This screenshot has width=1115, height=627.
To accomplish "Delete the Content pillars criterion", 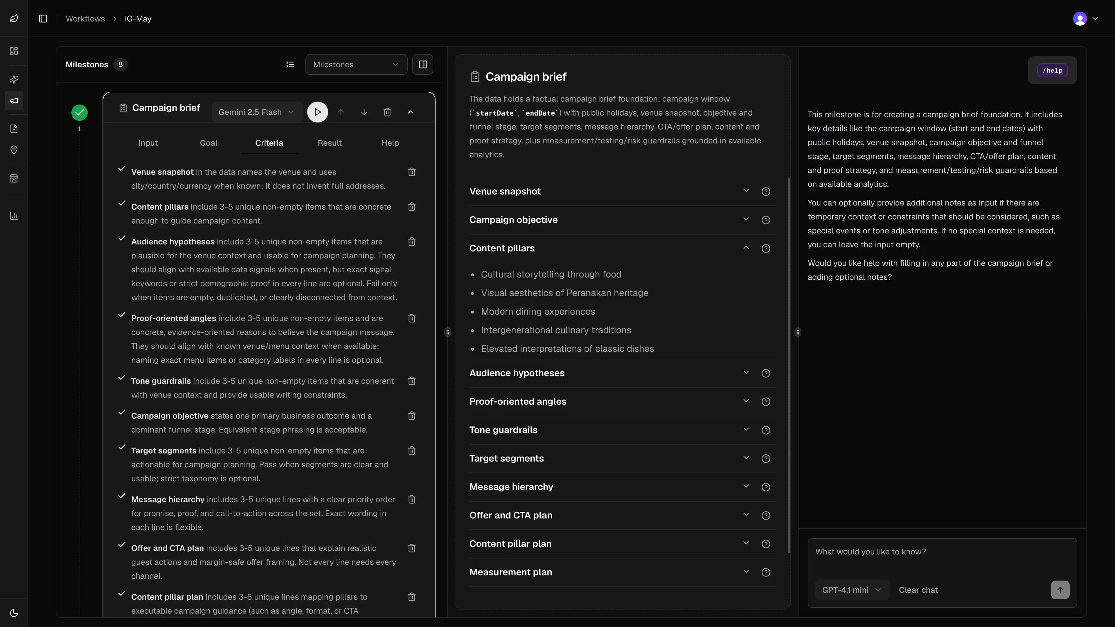I will tap(412, 207).
